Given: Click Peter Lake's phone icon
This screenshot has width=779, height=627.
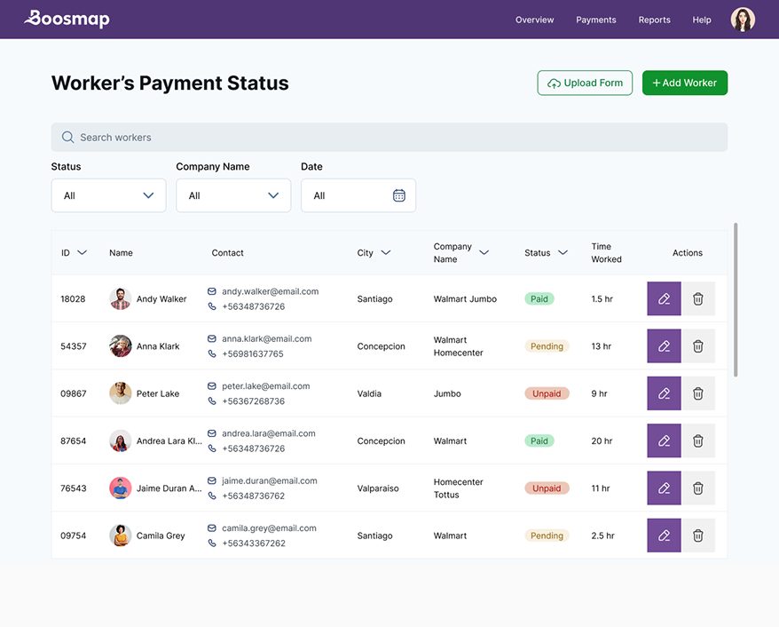Looking at the screenshot, I should (212, 401).
